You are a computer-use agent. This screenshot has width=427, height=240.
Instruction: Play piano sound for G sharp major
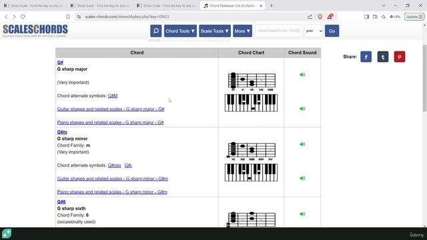[x=302, y=109]
